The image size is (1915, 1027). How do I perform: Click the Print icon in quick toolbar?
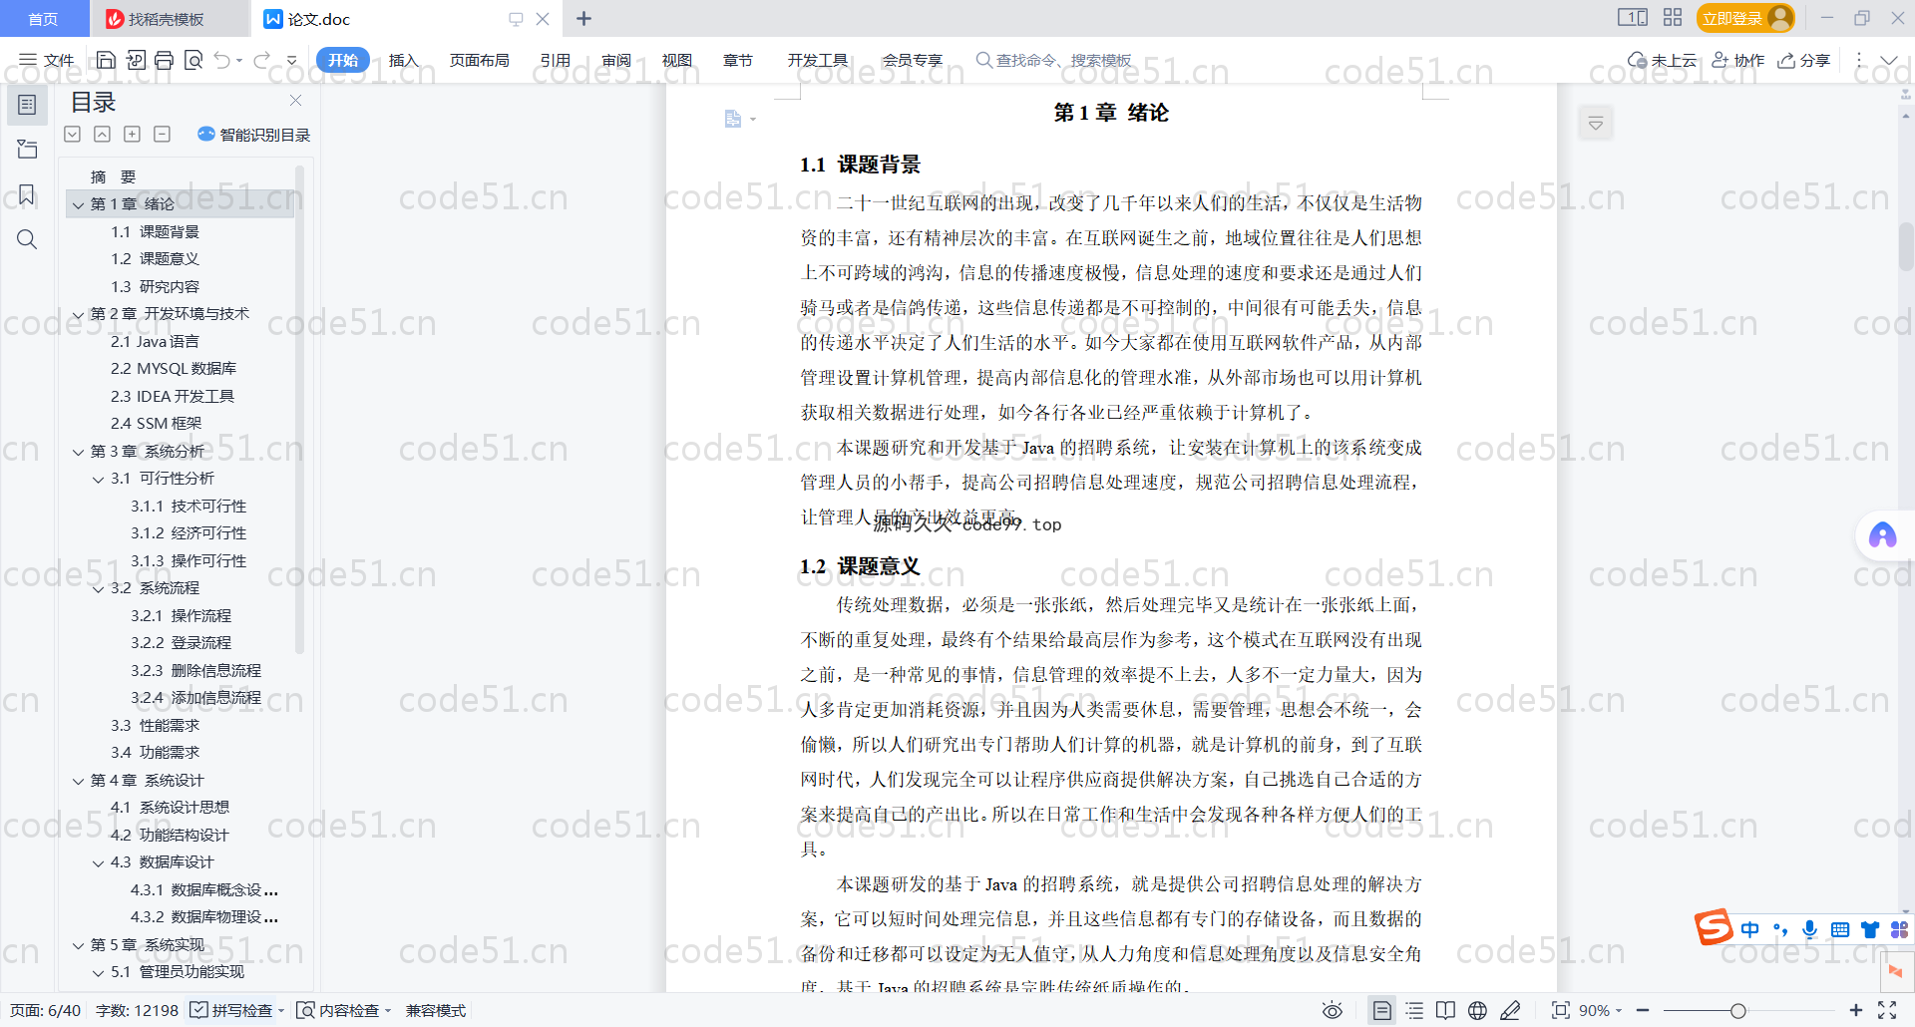point(165,60)
